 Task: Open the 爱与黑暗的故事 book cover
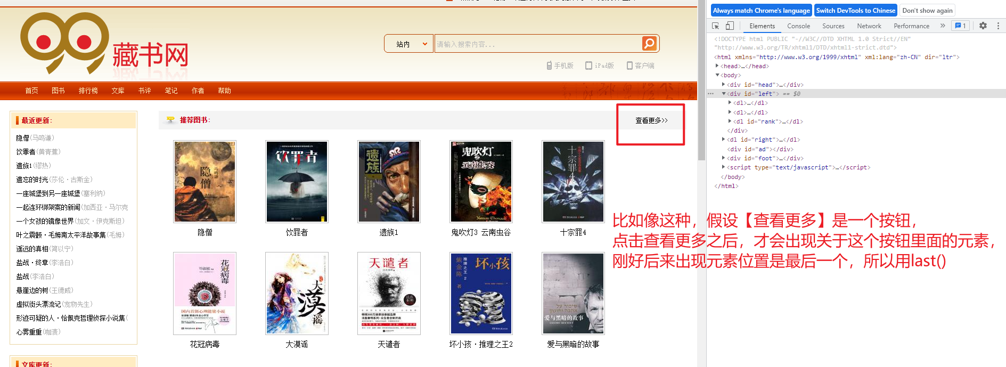573,293
